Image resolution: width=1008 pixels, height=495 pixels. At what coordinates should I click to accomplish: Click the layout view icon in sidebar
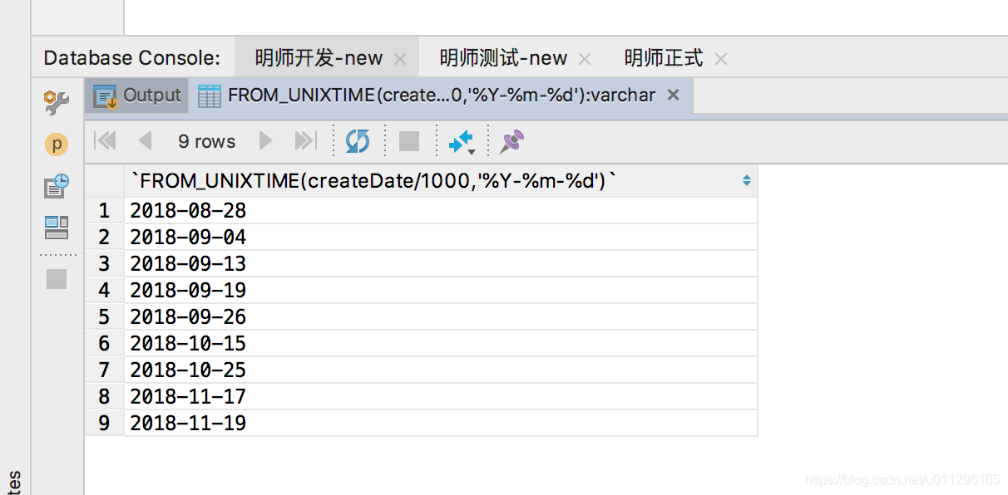57,227
